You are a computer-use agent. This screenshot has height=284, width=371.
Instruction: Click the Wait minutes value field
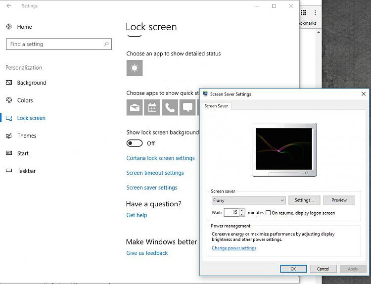pyautogui.click(x=232, y=212)
